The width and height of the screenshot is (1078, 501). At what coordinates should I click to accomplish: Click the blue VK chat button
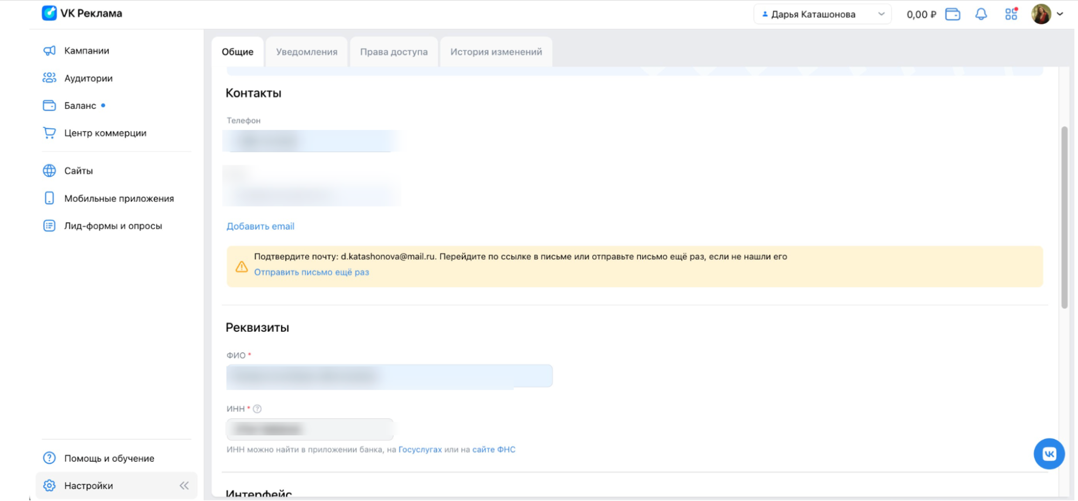tap(1049, 454)
